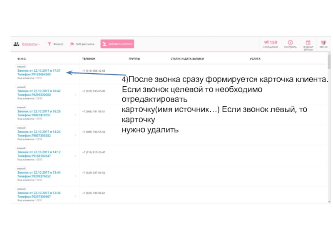Click Код клиента 10896 text

[x=30, y=99]
